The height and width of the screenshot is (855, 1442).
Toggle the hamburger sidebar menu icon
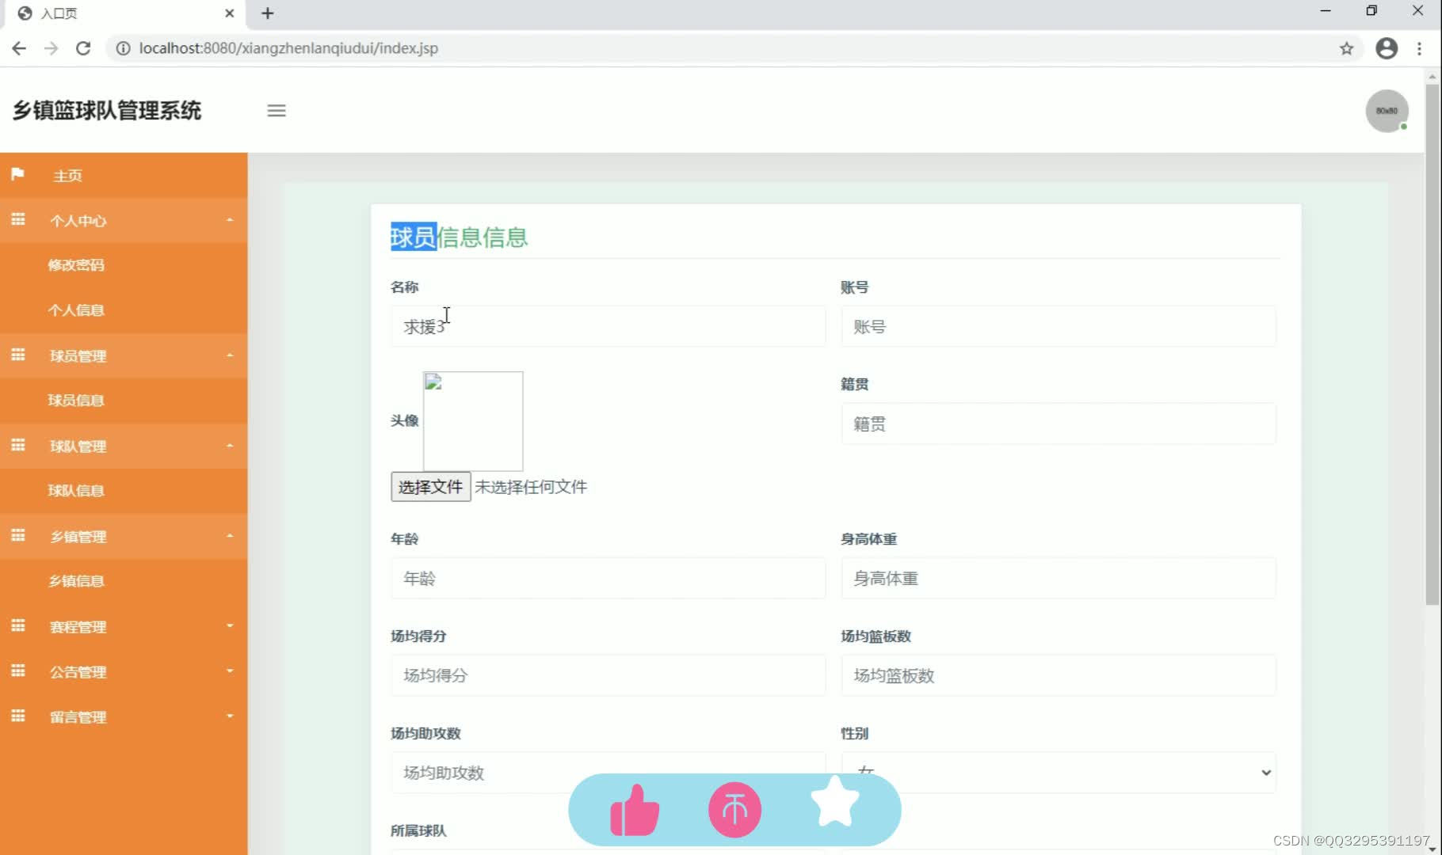(x=277, y=111)
